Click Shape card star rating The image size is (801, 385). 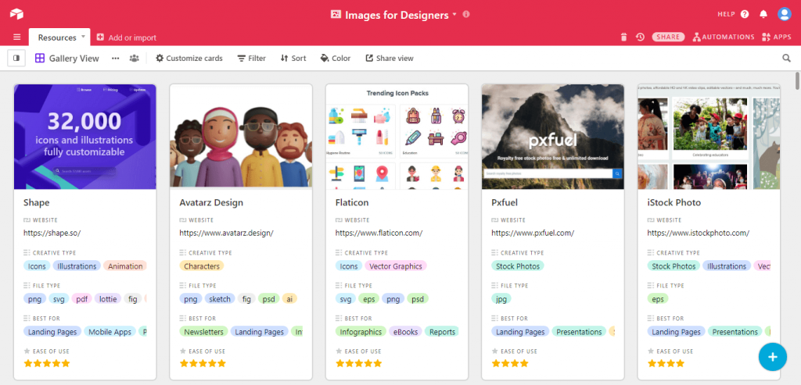46,364
